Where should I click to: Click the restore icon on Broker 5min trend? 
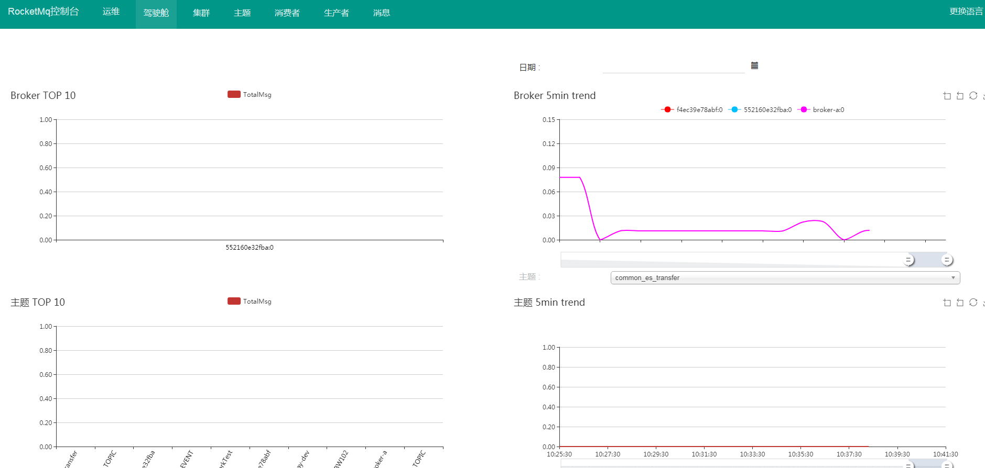pos(973,96)
